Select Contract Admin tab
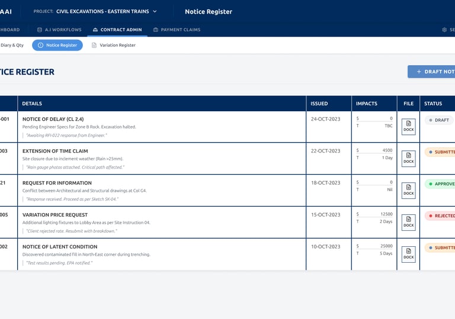The width and height of the screenshot is (455, 319). 117,30
